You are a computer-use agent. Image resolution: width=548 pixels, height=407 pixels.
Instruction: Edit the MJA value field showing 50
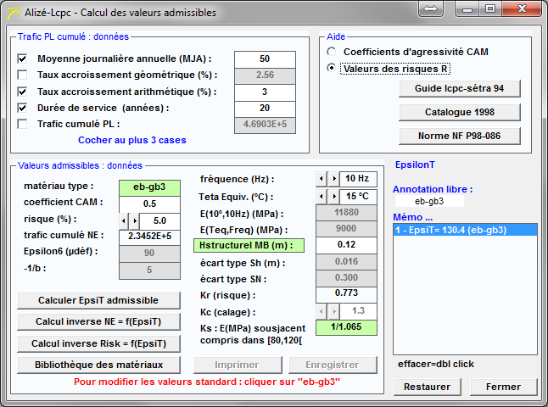point(265,59)
